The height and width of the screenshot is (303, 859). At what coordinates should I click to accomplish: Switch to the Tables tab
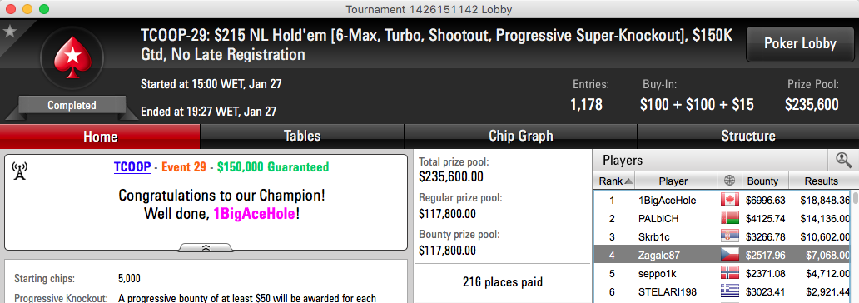click(x=302, y=136)
